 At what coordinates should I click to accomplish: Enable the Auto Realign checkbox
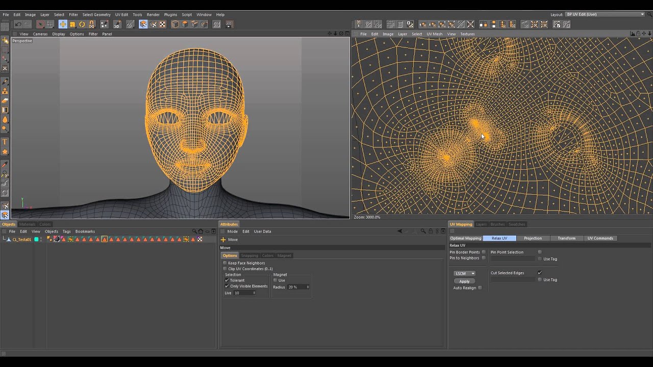pos(480,288)
